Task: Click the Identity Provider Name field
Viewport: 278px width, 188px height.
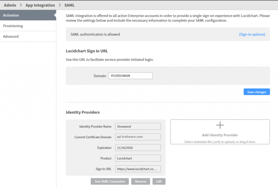Action: point(138,126)
